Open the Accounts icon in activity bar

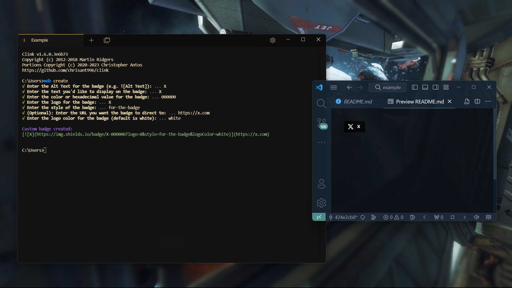(322, 184)
